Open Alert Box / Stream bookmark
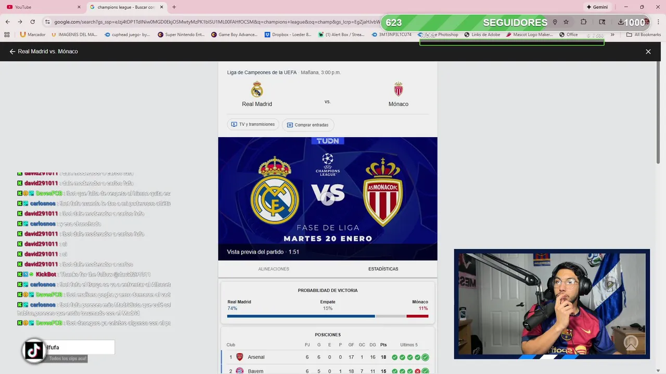Screen dimensions: 666x374 point(341,35)
